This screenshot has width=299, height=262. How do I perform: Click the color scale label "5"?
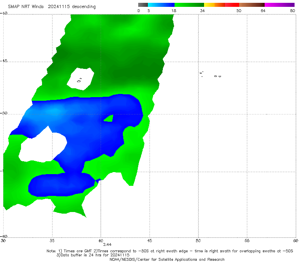point(149,10)
